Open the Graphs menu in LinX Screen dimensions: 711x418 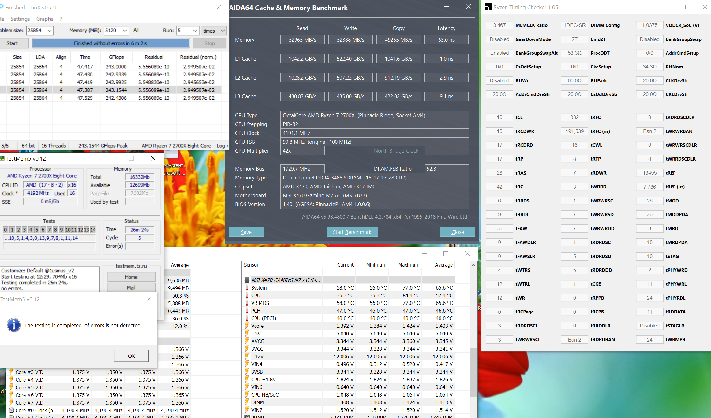coord(45,19)
